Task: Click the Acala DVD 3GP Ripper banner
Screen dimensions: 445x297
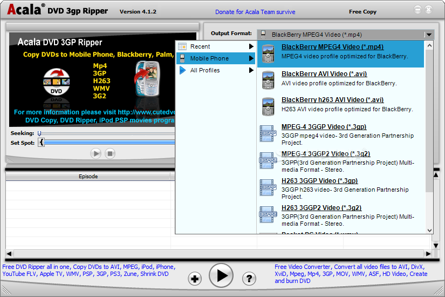Action: click(x=92, y=79)
